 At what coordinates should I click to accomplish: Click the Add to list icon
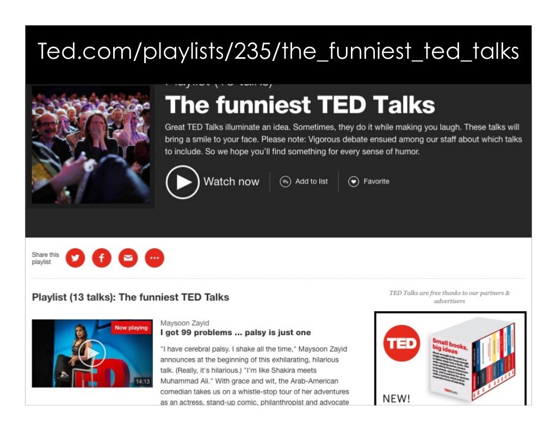[x=285, y=182]
